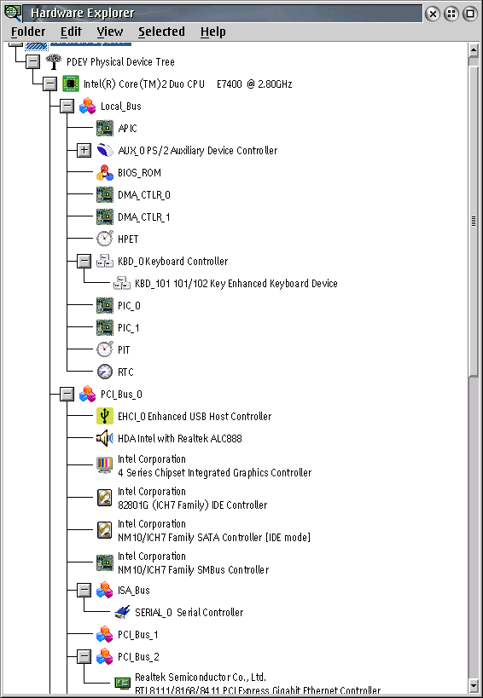Image resolution: width=483 pixels, height=698 pixels.
Task: Collapse the ISA_Bus branch
Action: [x=84, y=591]
